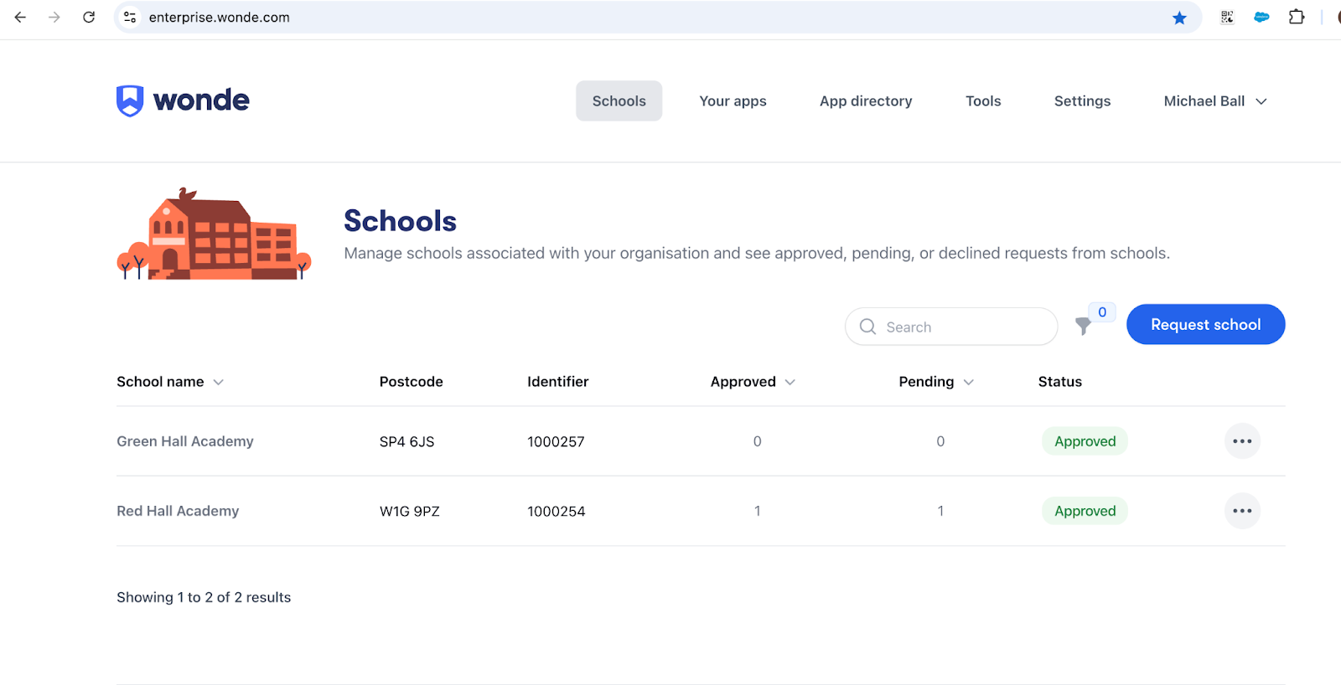Click the QR code extension icon

click(1227, 18)
